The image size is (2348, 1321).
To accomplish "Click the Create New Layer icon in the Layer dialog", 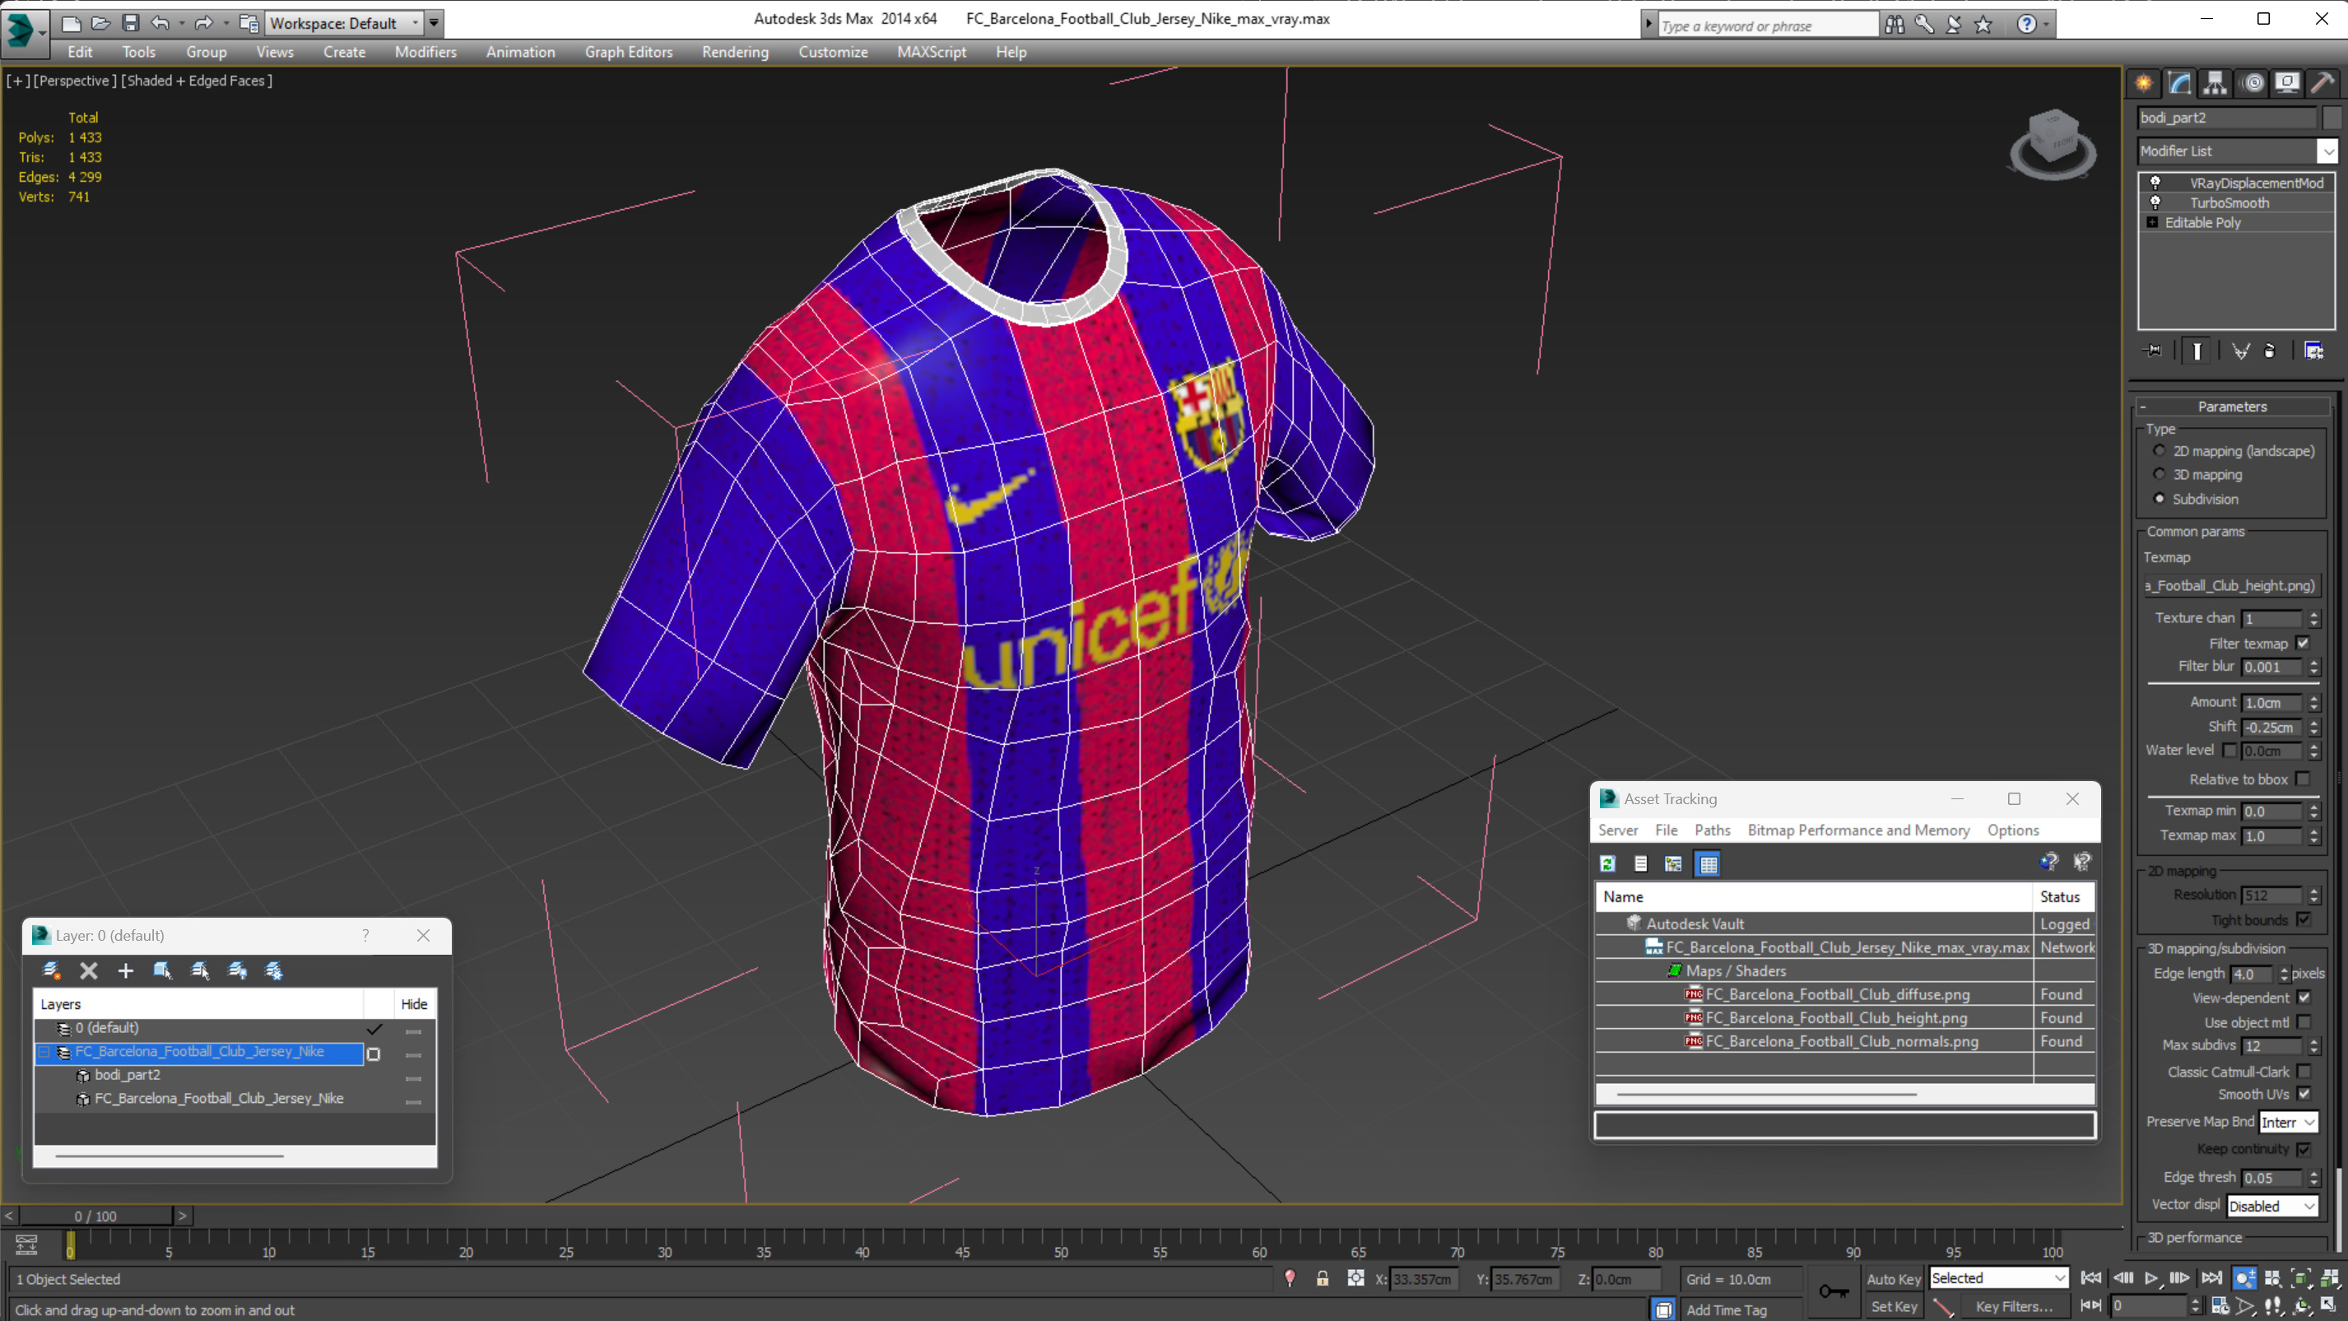I will tap(51, 971).
